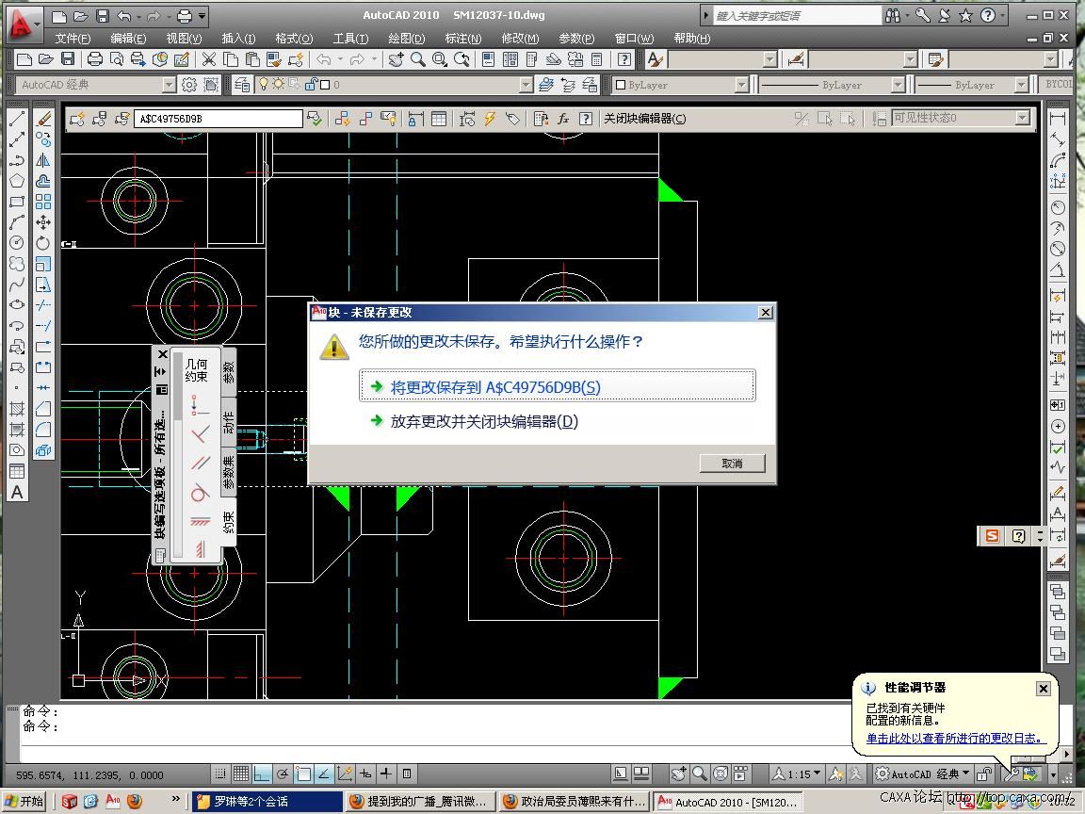This screenshot has height=814, width=1085.
Task: Select the Multiline Text tool
Action: [17, 492]
